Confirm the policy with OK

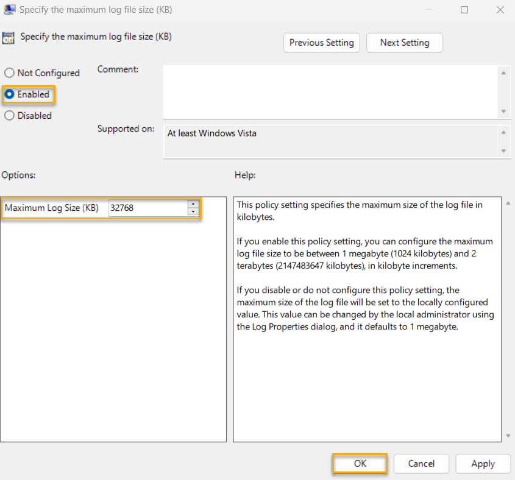(359, 464)
